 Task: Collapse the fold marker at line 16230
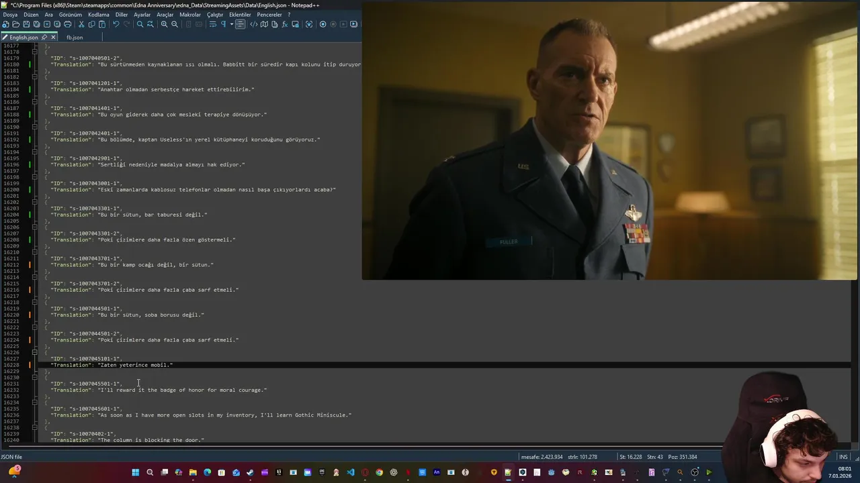pyautogui.click(x=35, y=377)
